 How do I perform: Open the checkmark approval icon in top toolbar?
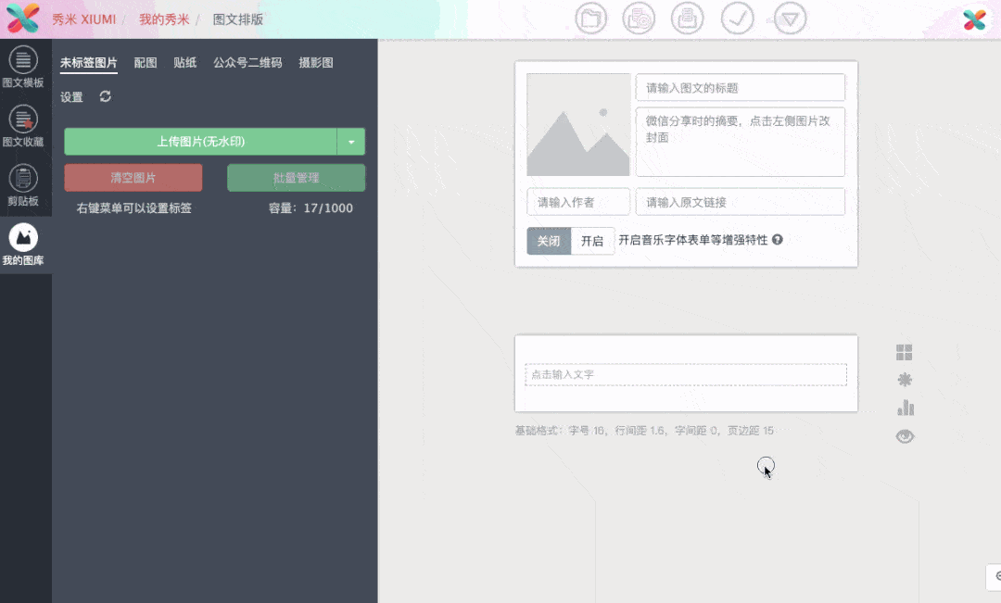(738, 18)
